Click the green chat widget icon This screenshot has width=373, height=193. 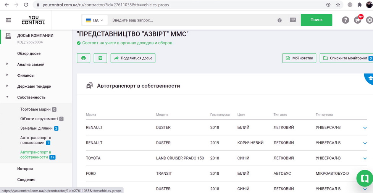365,178
